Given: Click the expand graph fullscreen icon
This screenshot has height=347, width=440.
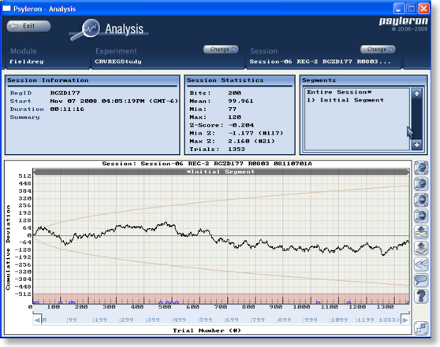Looking at the screenshot, I should click(421, 328).
